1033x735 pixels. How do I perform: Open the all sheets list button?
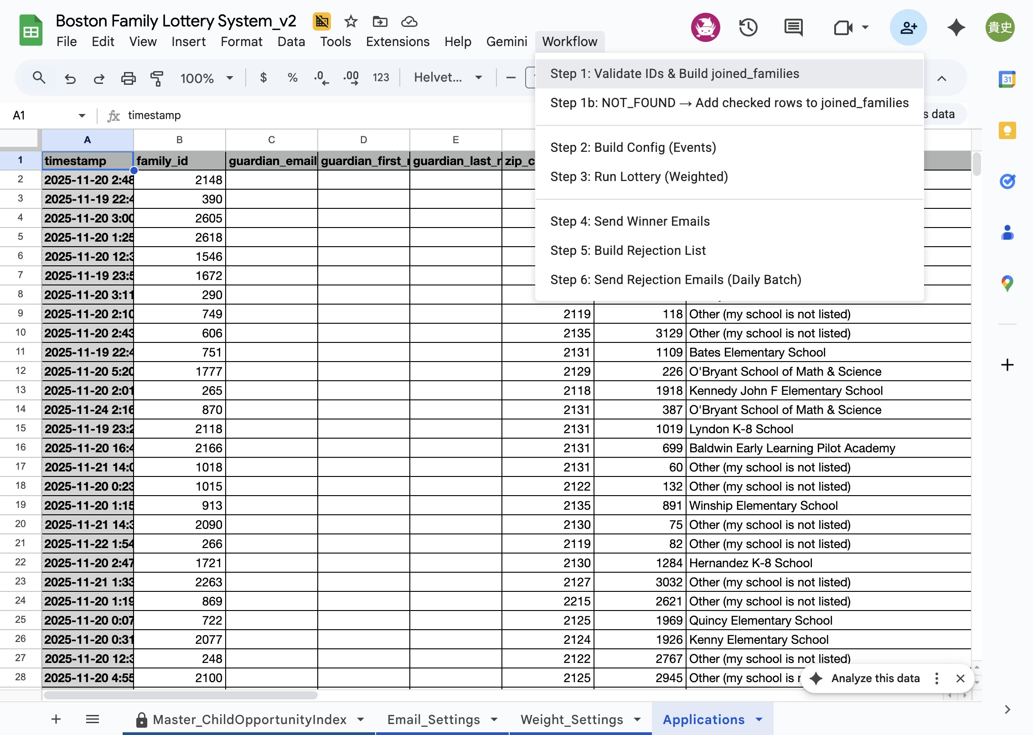[x=93, y=719]
